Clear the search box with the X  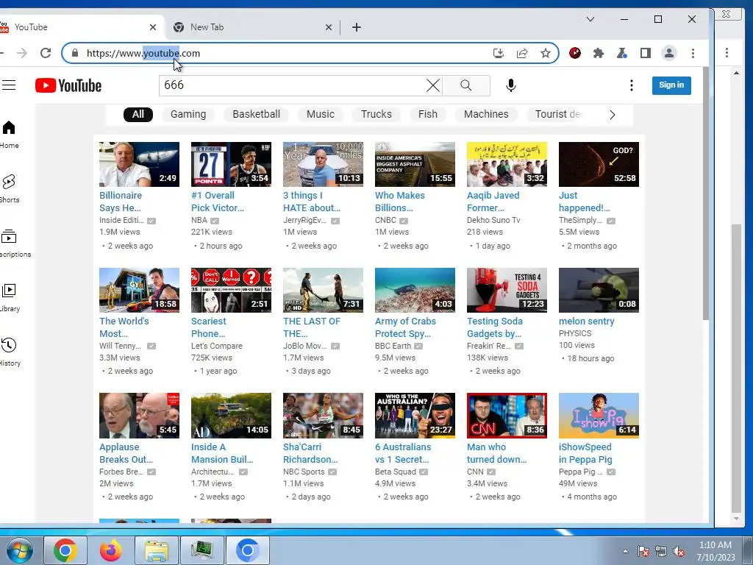click(x=432, y=85)
